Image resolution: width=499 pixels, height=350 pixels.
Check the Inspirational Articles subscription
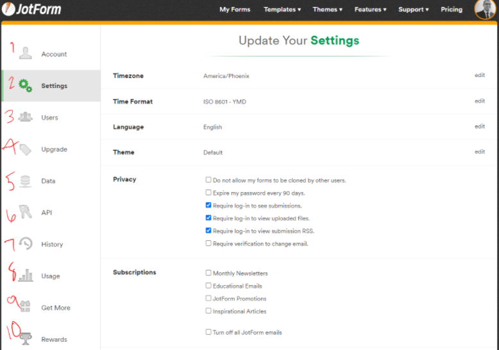point(208,311)
